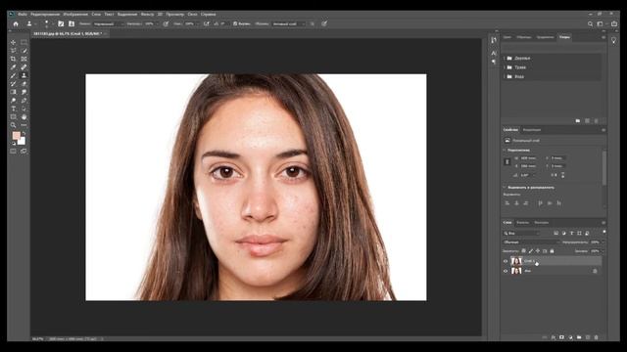Select the Crop tool

pos(13,59)
